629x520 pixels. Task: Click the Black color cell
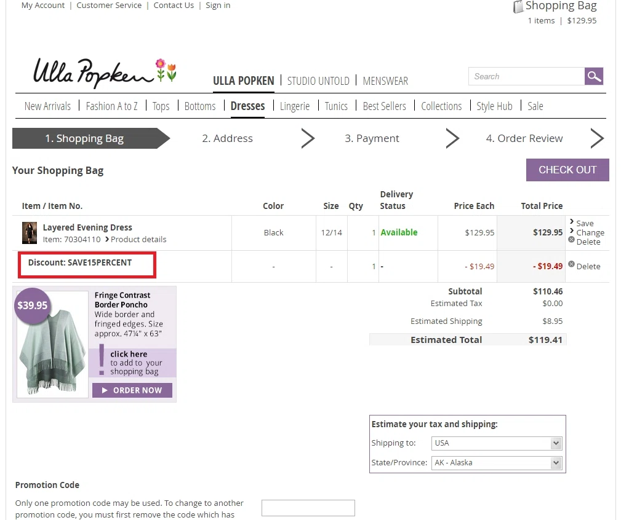(x=274, y=233)
